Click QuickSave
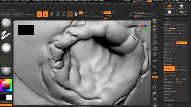Viewport: 191px width, 107px height. coord(127,1)
